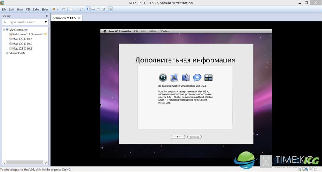Select Kali-Linux-1.1.0-vm-arr in the library
The width and height of the screenshot is (322, 172).
click(27, 34)
